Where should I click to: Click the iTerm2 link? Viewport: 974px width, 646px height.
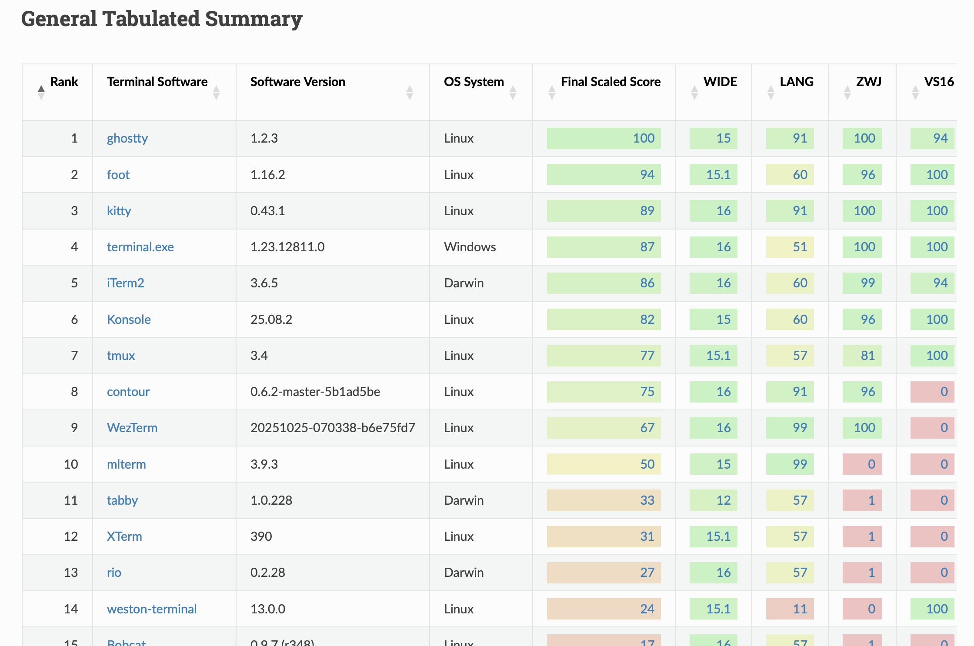(125, 283)
